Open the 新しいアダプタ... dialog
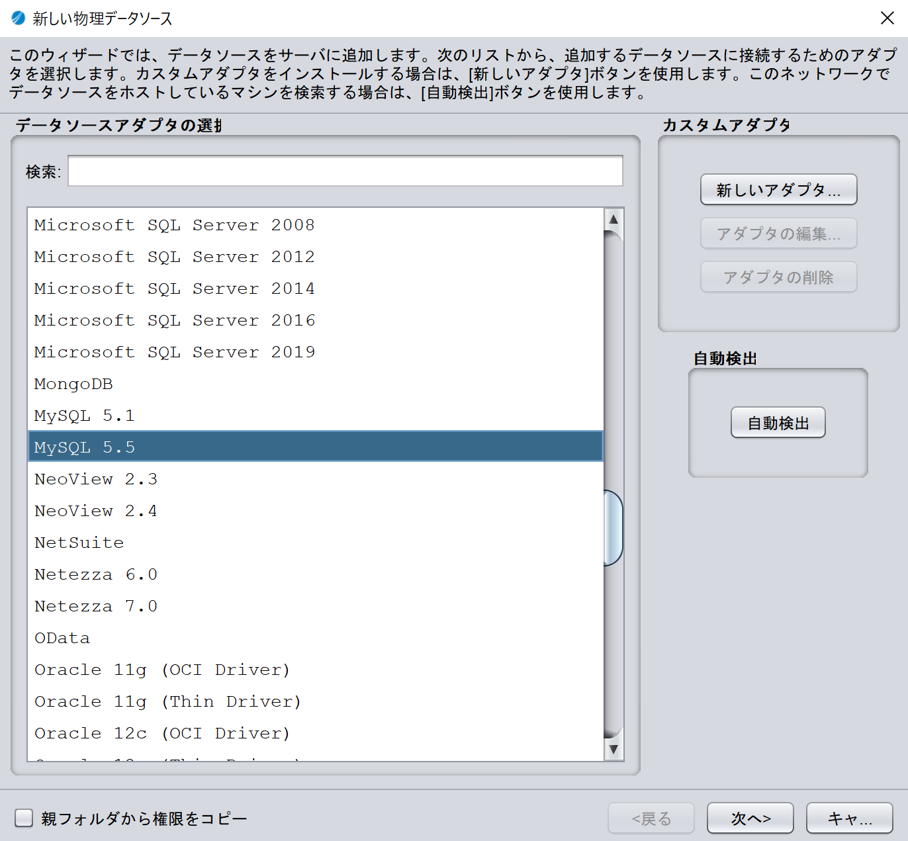This screenshot has height=841, width=908. coord(779,190)
